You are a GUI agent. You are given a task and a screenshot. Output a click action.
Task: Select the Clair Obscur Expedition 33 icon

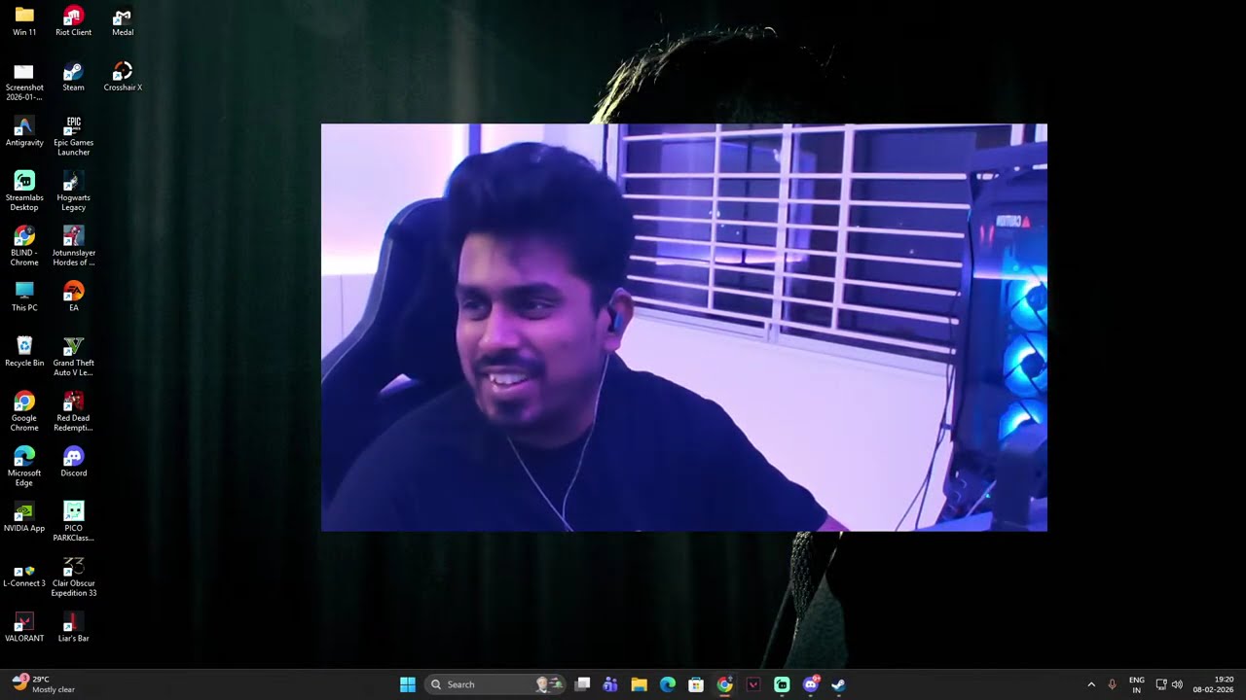point(73,577)
